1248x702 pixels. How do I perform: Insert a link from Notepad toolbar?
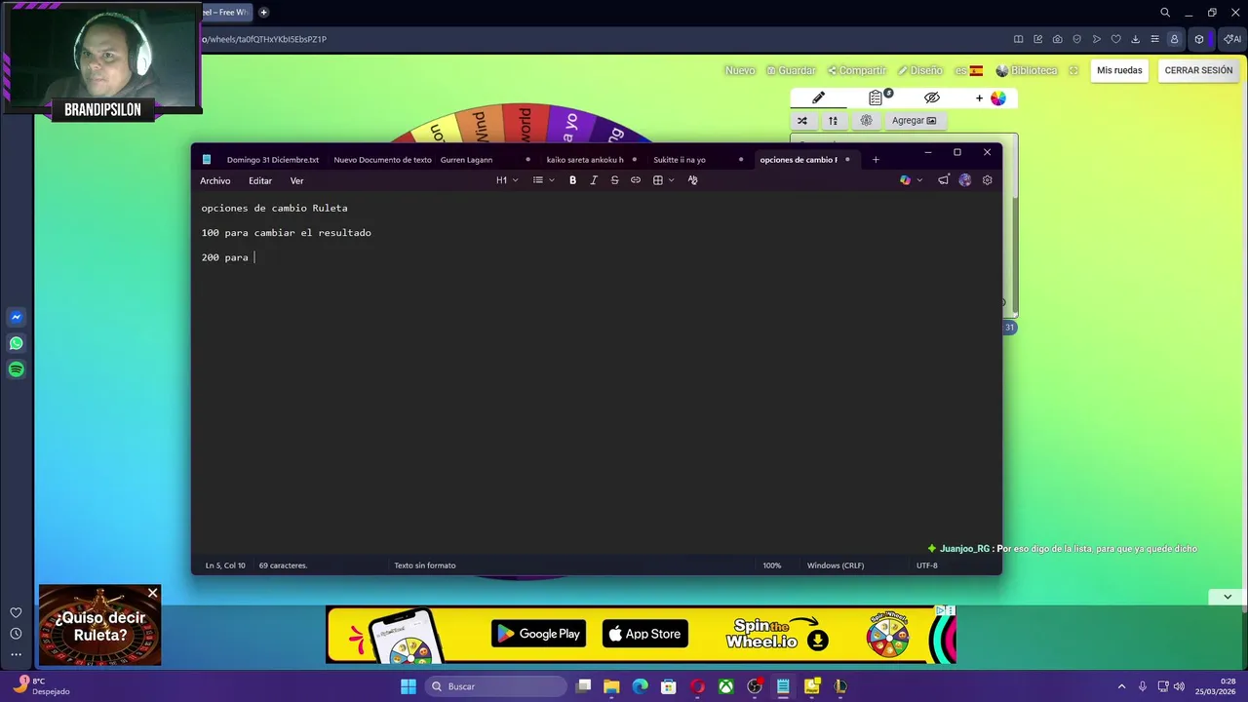pyautogui.click(x=636, y=180)
